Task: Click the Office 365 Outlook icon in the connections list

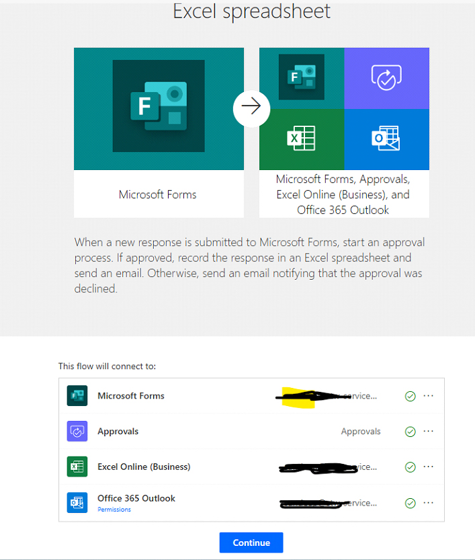Action: point(77,502)
